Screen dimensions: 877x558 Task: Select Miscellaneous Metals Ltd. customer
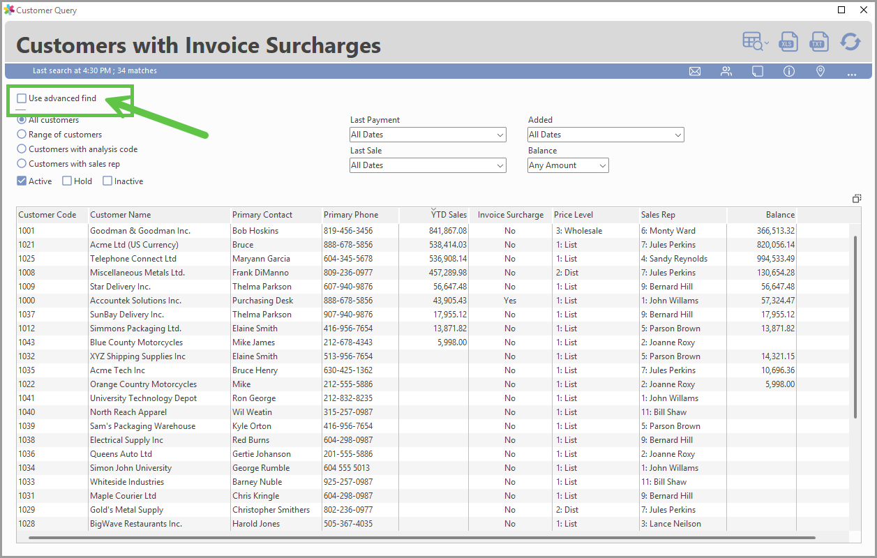[x=137, y=273]
